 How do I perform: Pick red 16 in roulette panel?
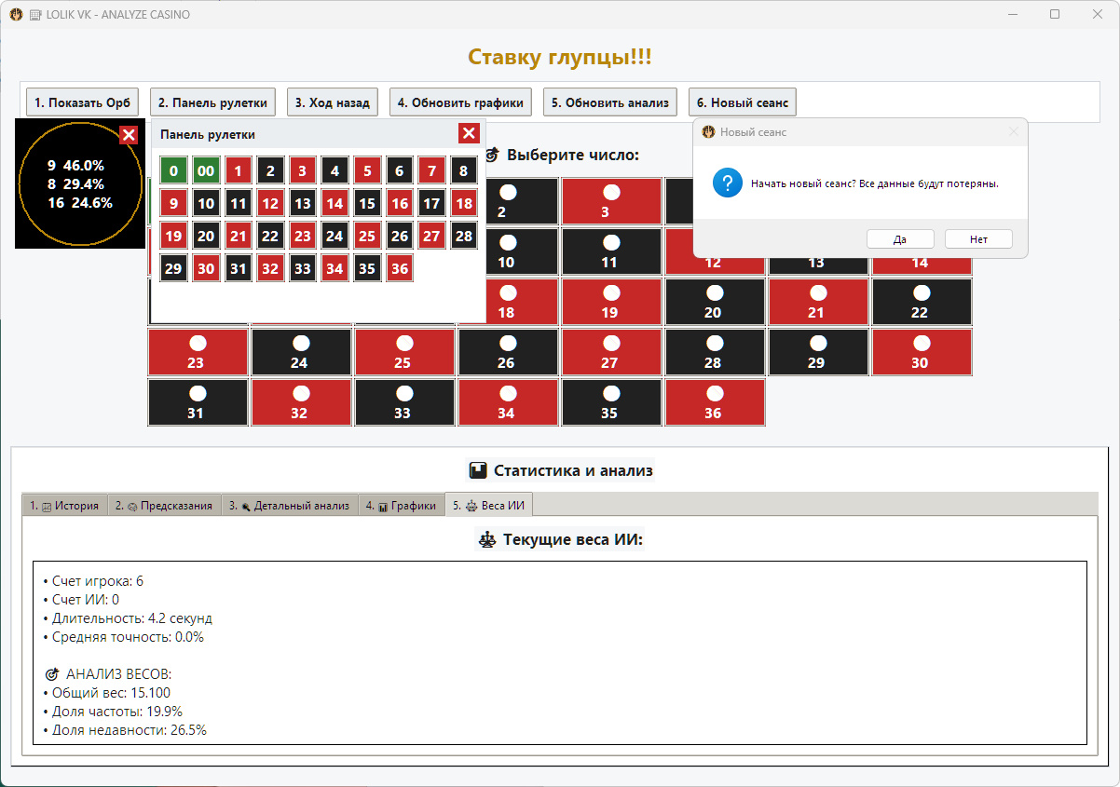[x=399, y=203]
